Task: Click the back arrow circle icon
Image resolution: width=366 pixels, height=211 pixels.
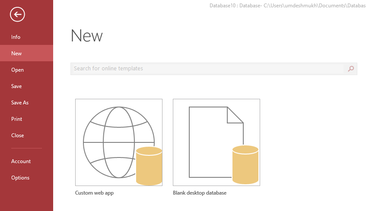Action: pos(18,15)
